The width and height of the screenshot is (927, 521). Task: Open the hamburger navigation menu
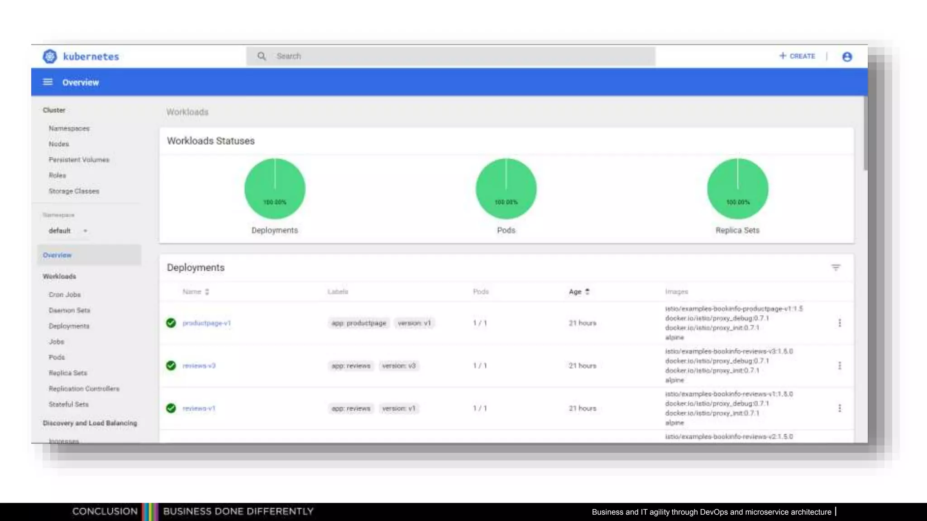coord(48,82)
